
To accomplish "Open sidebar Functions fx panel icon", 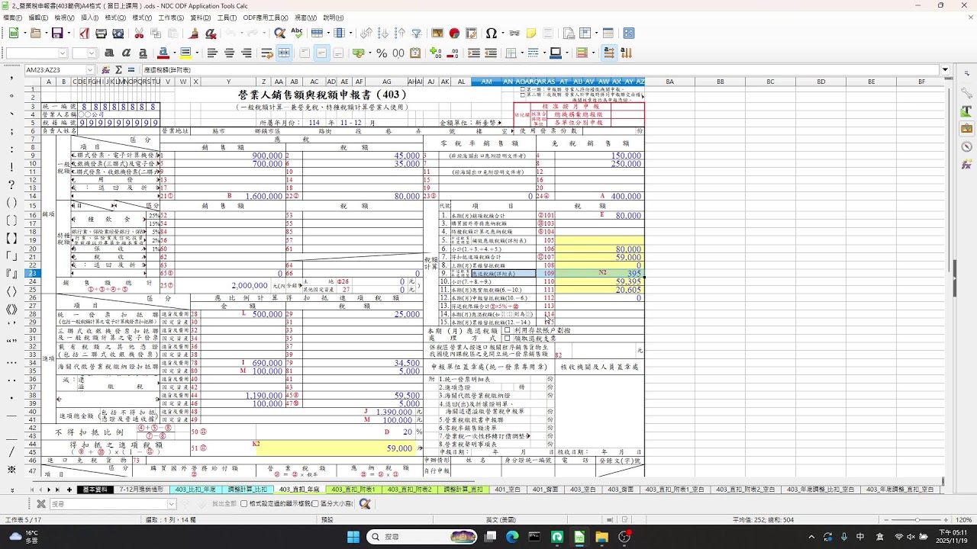I will [966, 165].
